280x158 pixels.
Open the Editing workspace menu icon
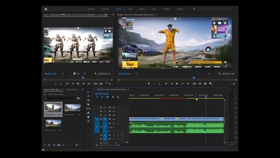tap(124, 9)
